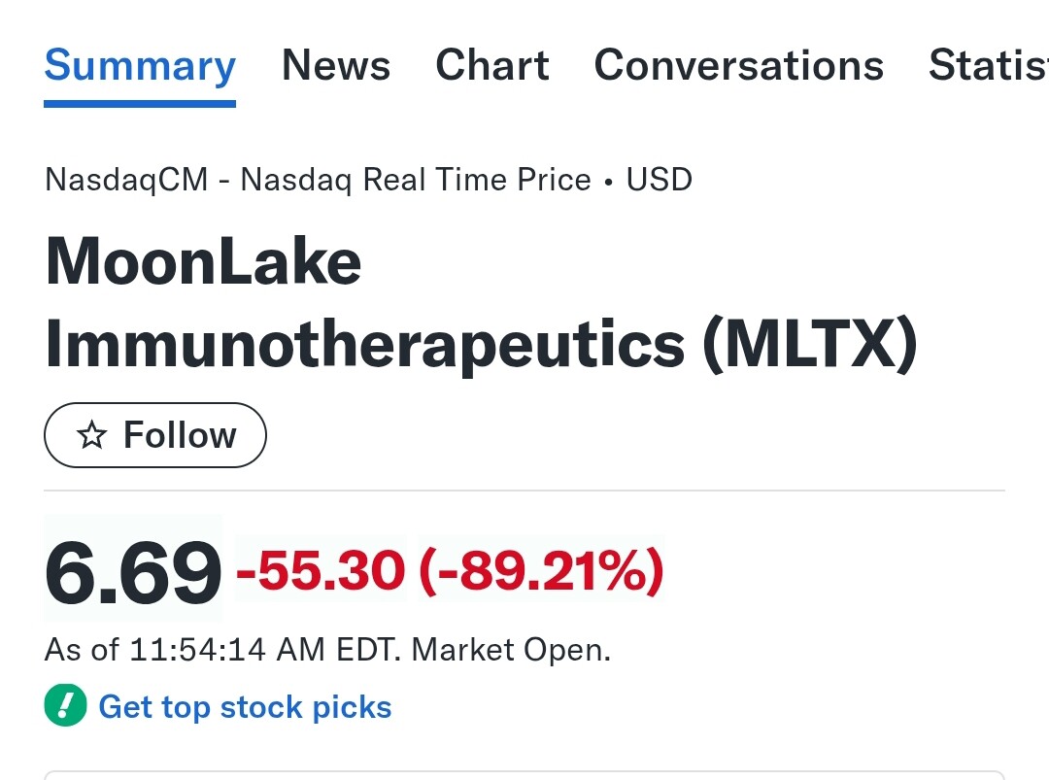Click the NasdaqCM exchange label

click(126, 181)
